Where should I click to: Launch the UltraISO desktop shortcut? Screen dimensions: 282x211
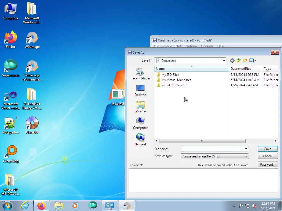point(32,126)
